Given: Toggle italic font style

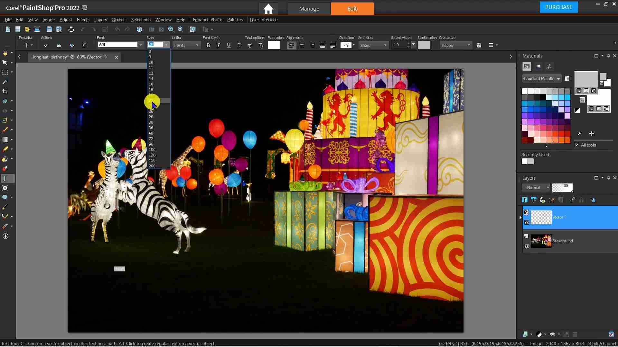Looking at the screenshot, I should pos(218,45).
